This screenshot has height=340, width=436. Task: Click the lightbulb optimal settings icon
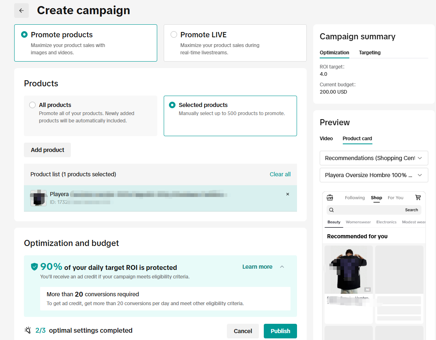(28, 330)
